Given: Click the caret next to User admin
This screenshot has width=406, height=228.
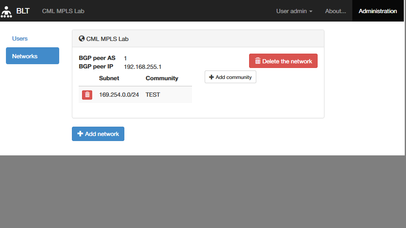Looking at the screenshot, I should pos(311,11).
